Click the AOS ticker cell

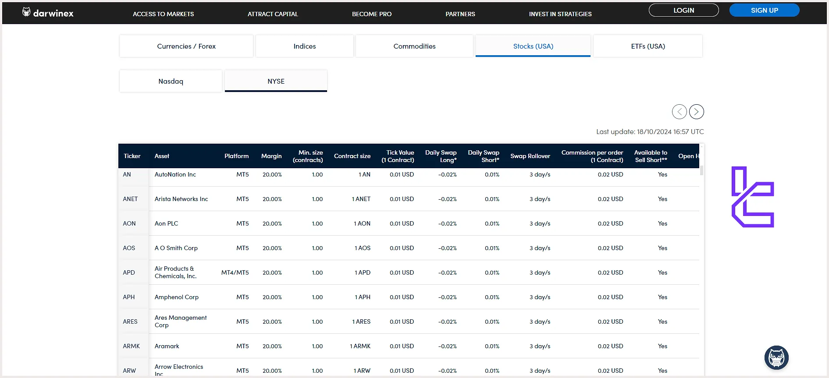(129, 248)
